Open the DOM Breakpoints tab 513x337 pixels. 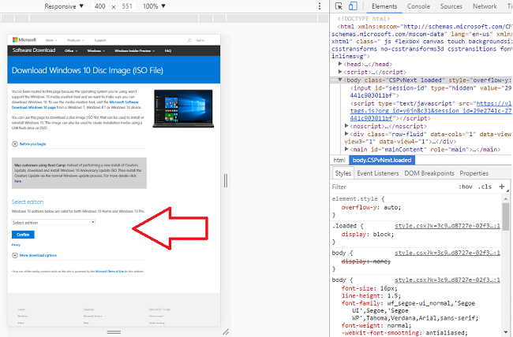(x=429, y=173)
